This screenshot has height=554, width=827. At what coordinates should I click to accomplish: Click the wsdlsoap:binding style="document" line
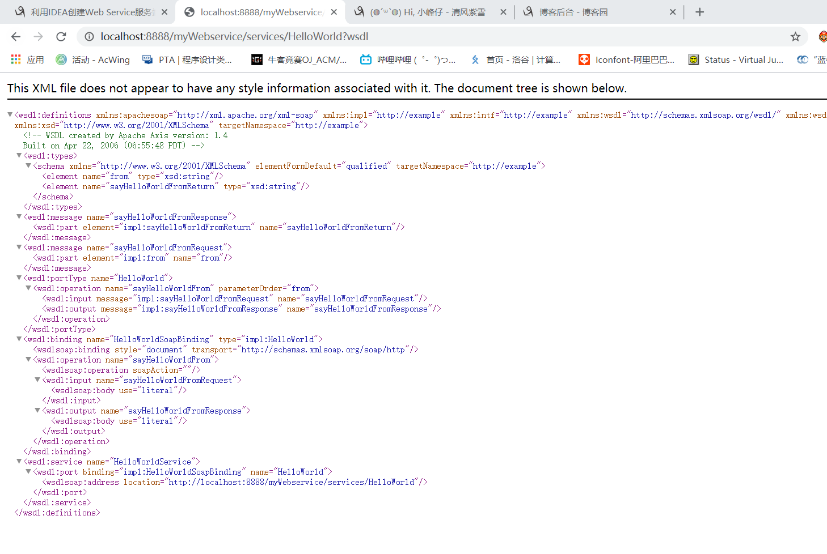click(226, 350)
